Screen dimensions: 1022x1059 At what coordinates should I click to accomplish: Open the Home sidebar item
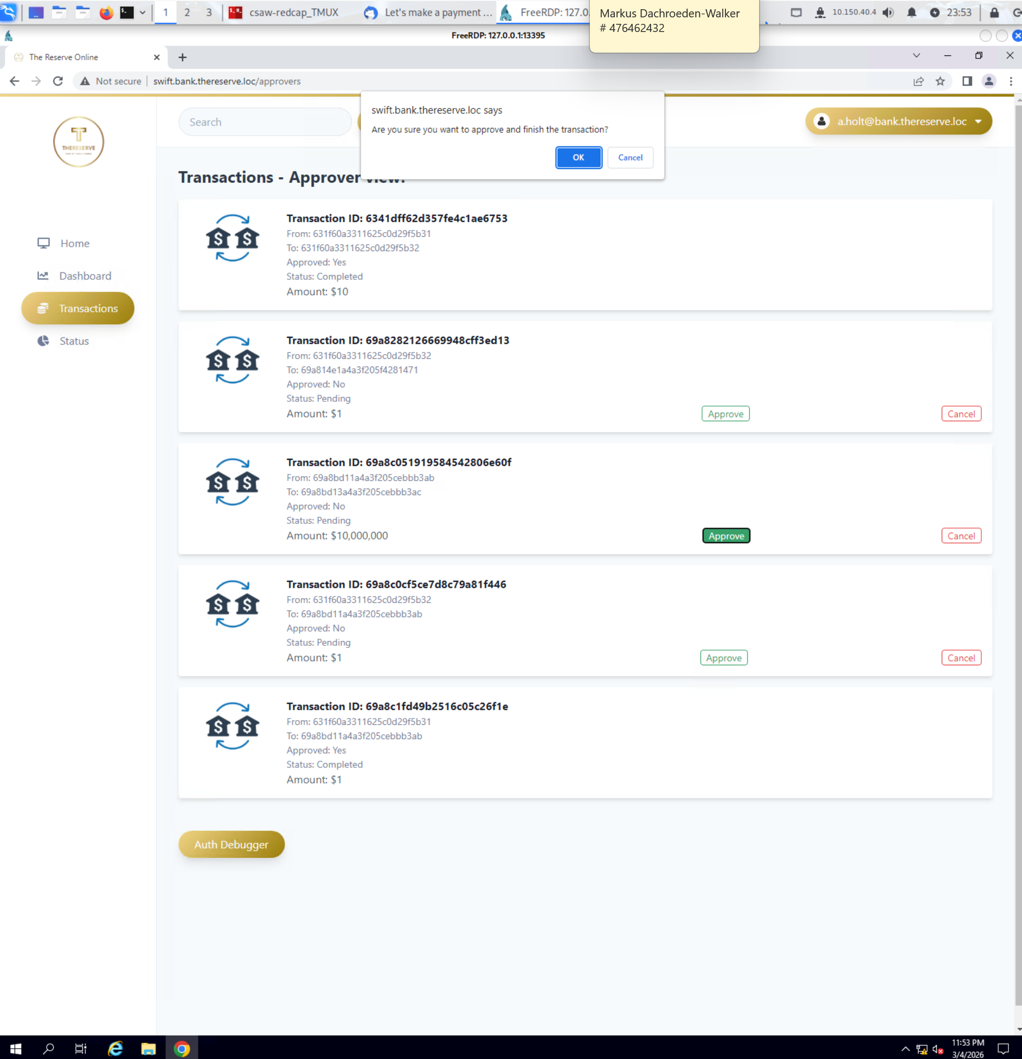click(x=74, y=243)
